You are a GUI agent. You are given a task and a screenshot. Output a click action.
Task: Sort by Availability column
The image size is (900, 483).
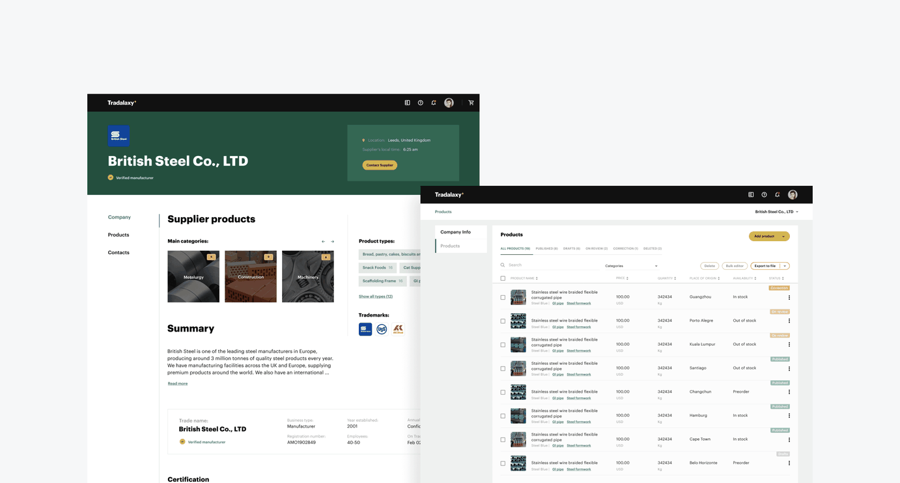tap(744, 278)
